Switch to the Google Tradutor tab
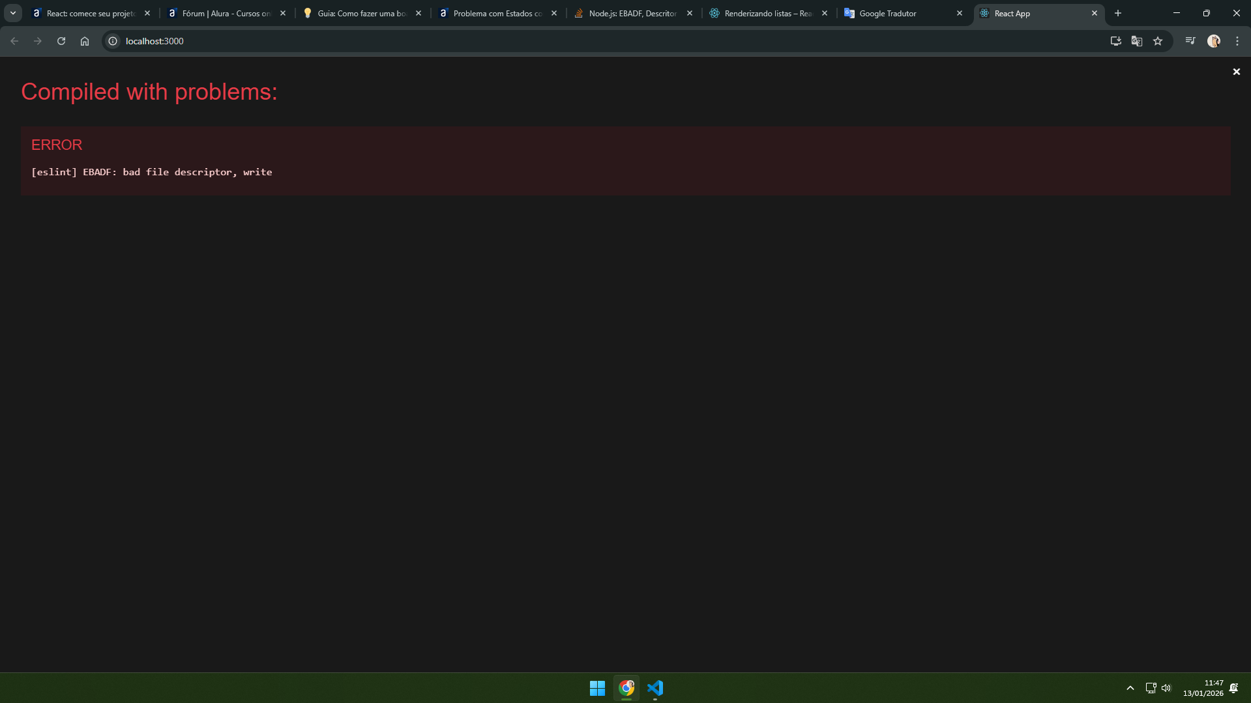This screenshot has height=703, width=1251. tap(904, 13)
